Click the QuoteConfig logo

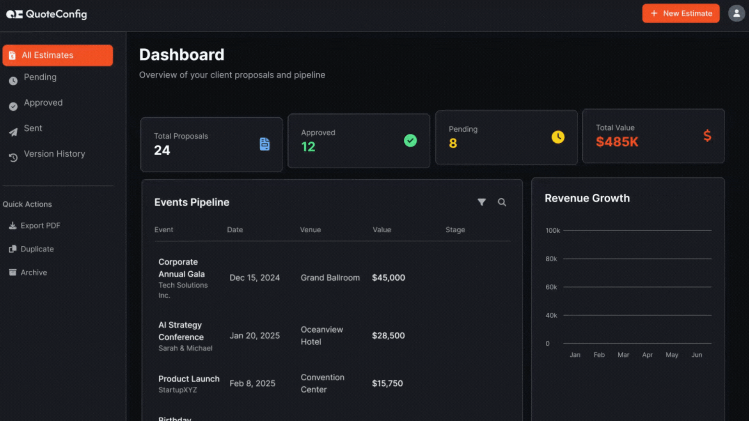coord(46,14)
